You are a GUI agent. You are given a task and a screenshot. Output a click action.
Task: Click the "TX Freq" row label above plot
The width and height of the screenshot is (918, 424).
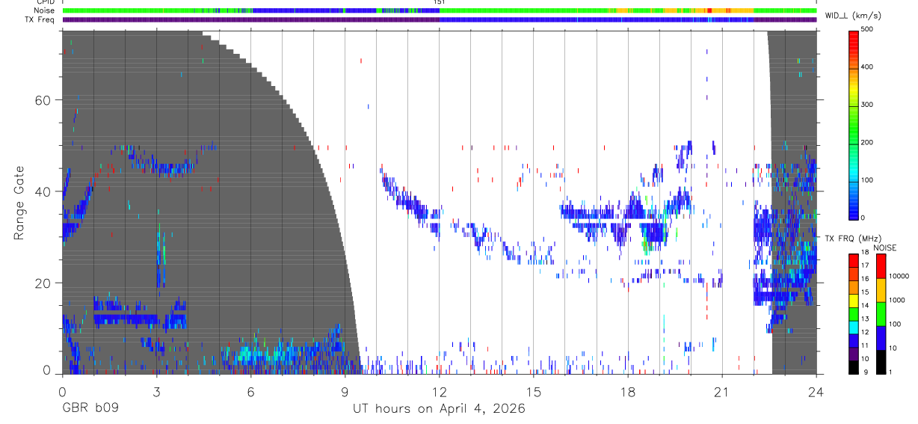(40, 19)
